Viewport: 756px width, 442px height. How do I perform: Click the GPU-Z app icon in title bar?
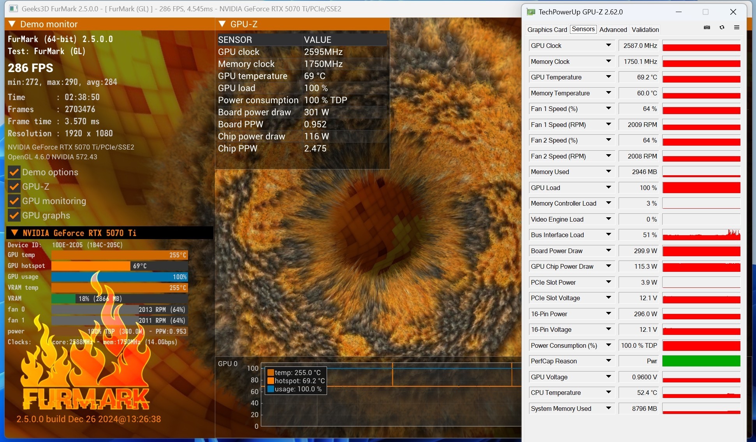pyautogui.click(x=531, y=12)
